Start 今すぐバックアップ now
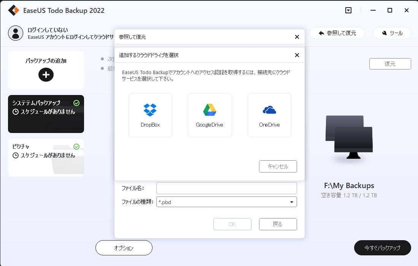Viewport: 418px width, 266px height. [x=382, y=248]
